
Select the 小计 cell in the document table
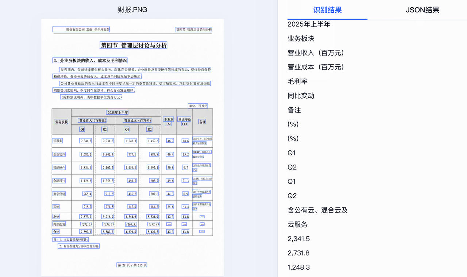(56, 217)
